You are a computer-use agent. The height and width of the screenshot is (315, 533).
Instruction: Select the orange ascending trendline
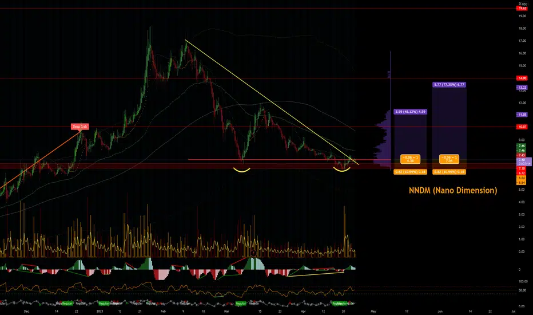(41, 159)
